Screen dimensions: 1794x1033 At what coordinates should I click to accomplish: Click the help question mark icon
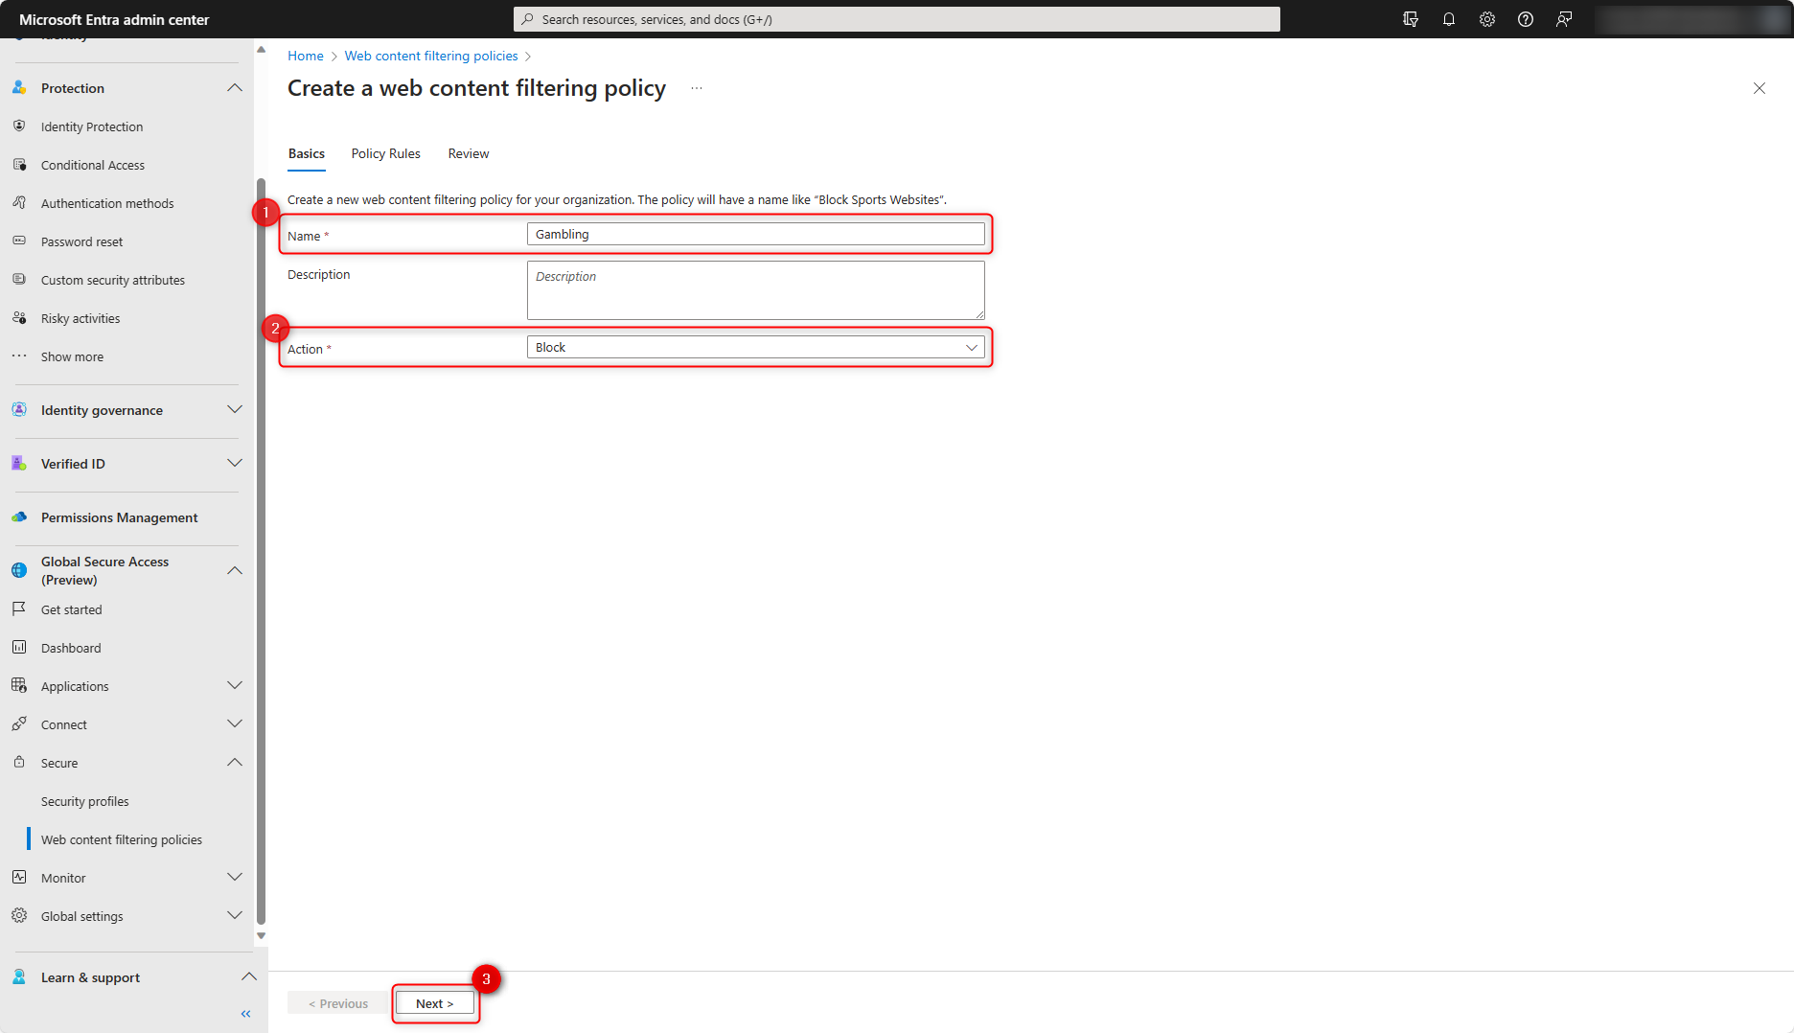click(1525, 19)
